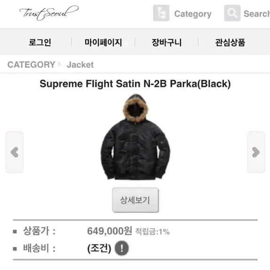
Task: Open shipping condition info exclamation icon
Action: pos(122,248)
